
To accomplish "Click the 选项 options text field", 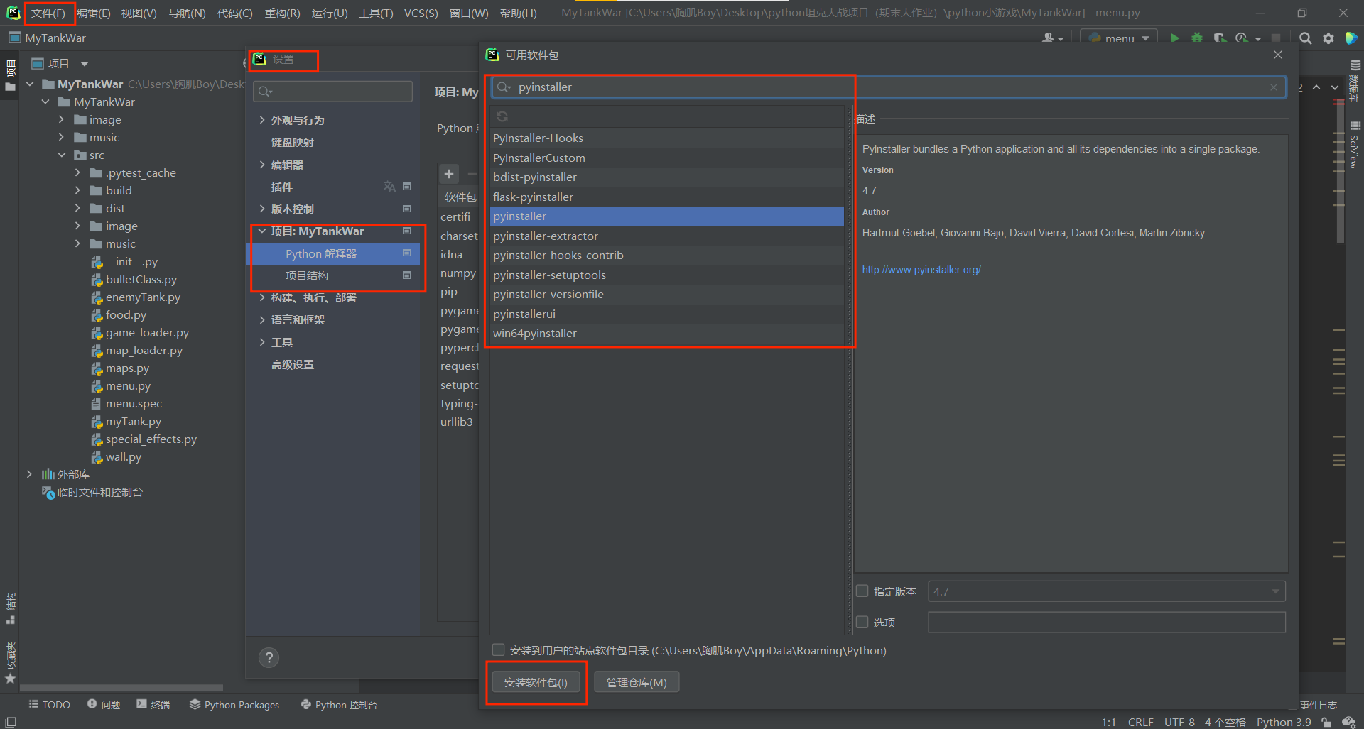I will [1107, 622].
